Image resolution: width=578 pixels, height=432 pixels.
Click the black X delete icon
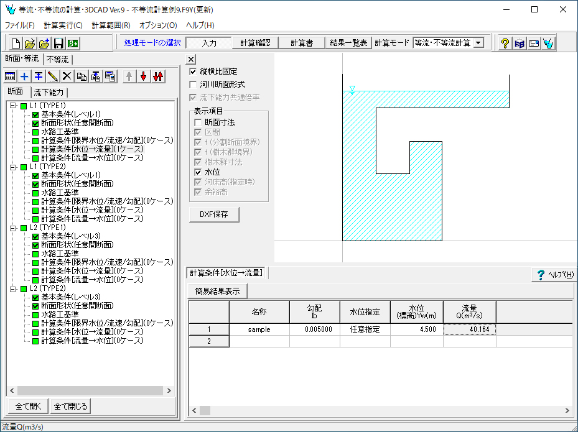tap(67, 76)
